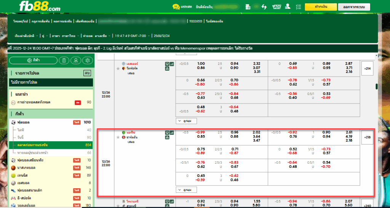
Task: Select the virtual football icon in sidebar
Action: (x=13, y=160)
